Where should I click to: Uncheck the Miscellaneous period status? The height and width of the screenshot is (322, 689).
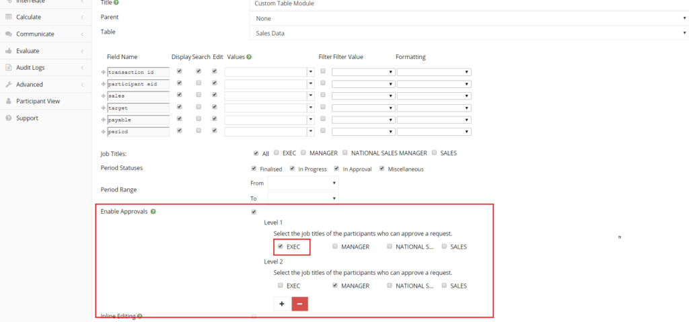[382, 168]
